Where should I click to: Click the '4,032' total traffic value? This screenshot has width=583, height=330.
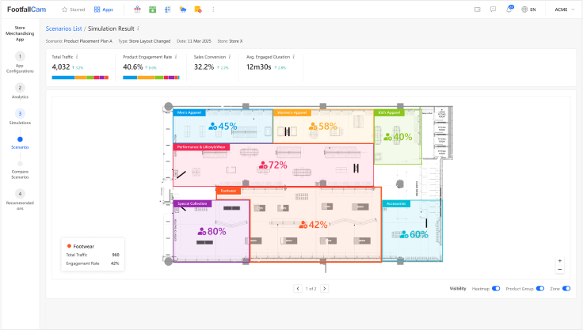(61, 67)
